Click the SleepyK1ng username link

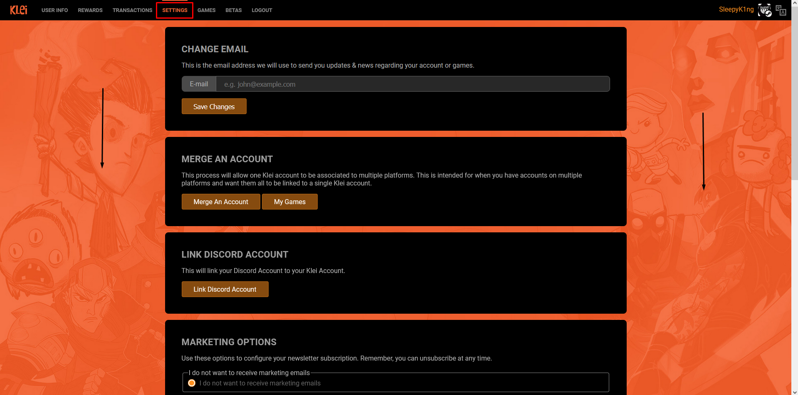coord(736,9)
